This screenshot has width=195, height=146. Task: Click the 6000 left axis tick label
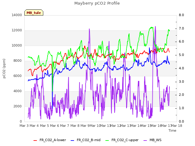pyautogui.click(x=18, y=76)
